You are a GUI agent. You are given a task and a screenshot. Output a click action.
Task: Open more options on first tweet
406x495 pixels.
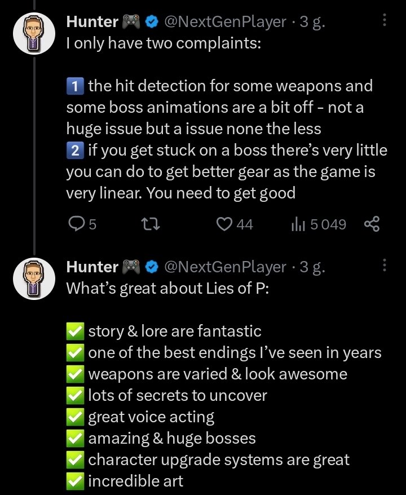385,21
